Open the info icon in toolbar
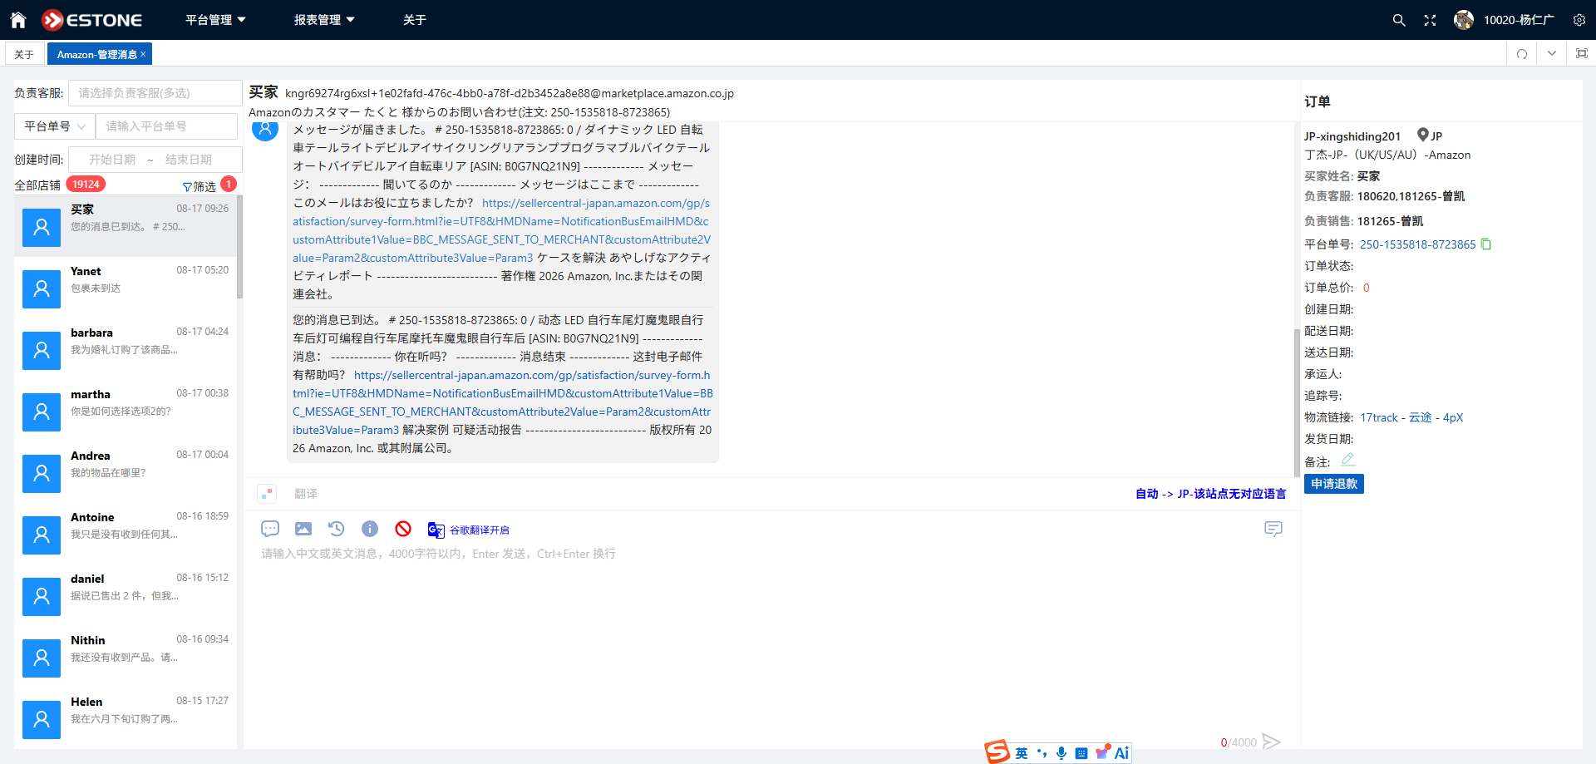 (370, 529)
